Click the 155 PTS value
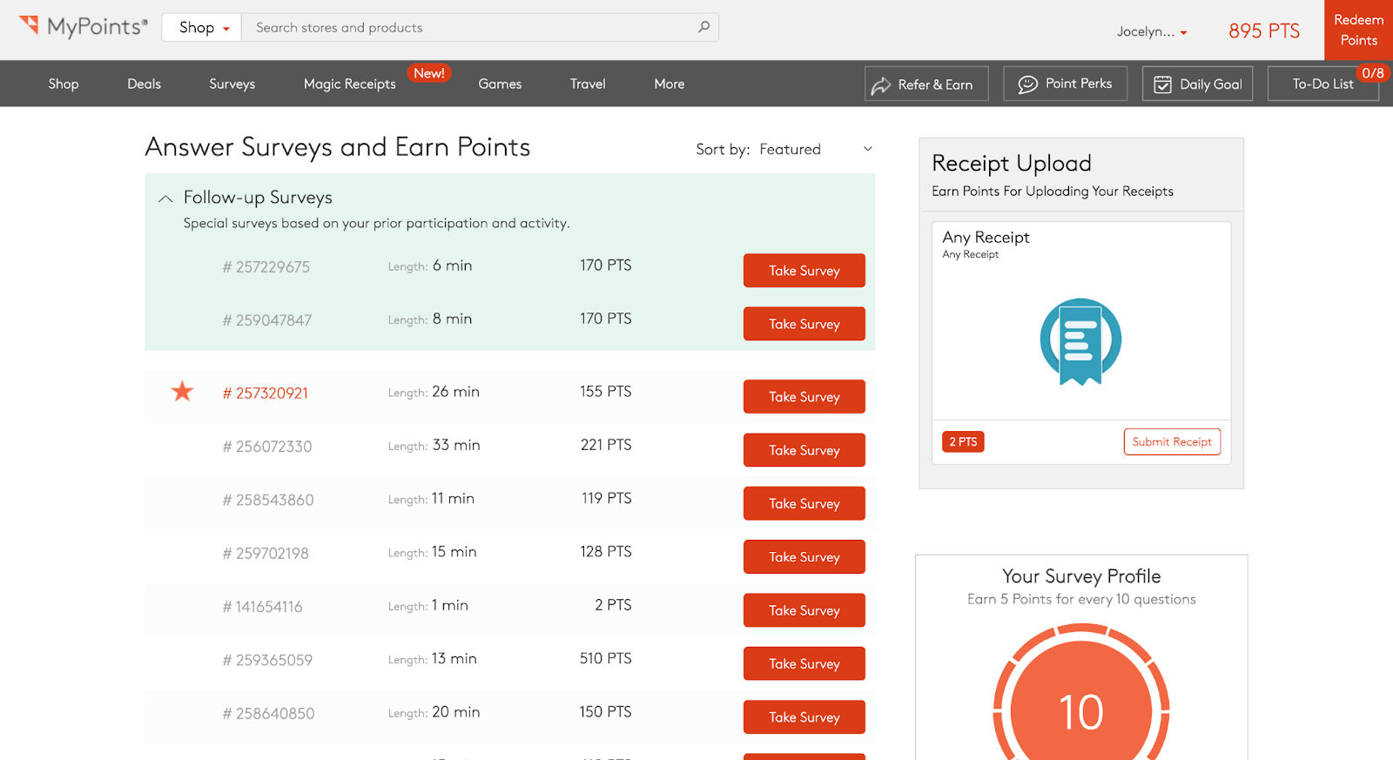This screenshot has width=1393, height=760. pos(606,391)
